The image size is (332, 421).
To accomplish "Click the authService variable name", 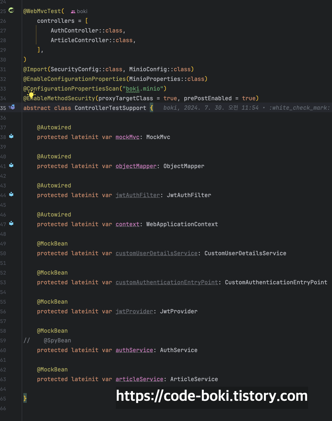I will (134, 350).
